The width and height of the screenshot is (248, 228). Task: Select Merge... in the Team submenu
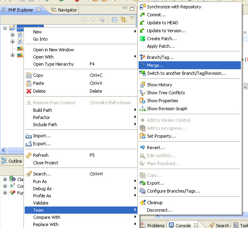tap(155, 65)
